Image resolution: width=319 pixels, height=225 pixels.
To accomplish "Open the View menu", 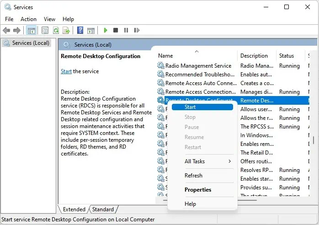I will pos(49,19).
